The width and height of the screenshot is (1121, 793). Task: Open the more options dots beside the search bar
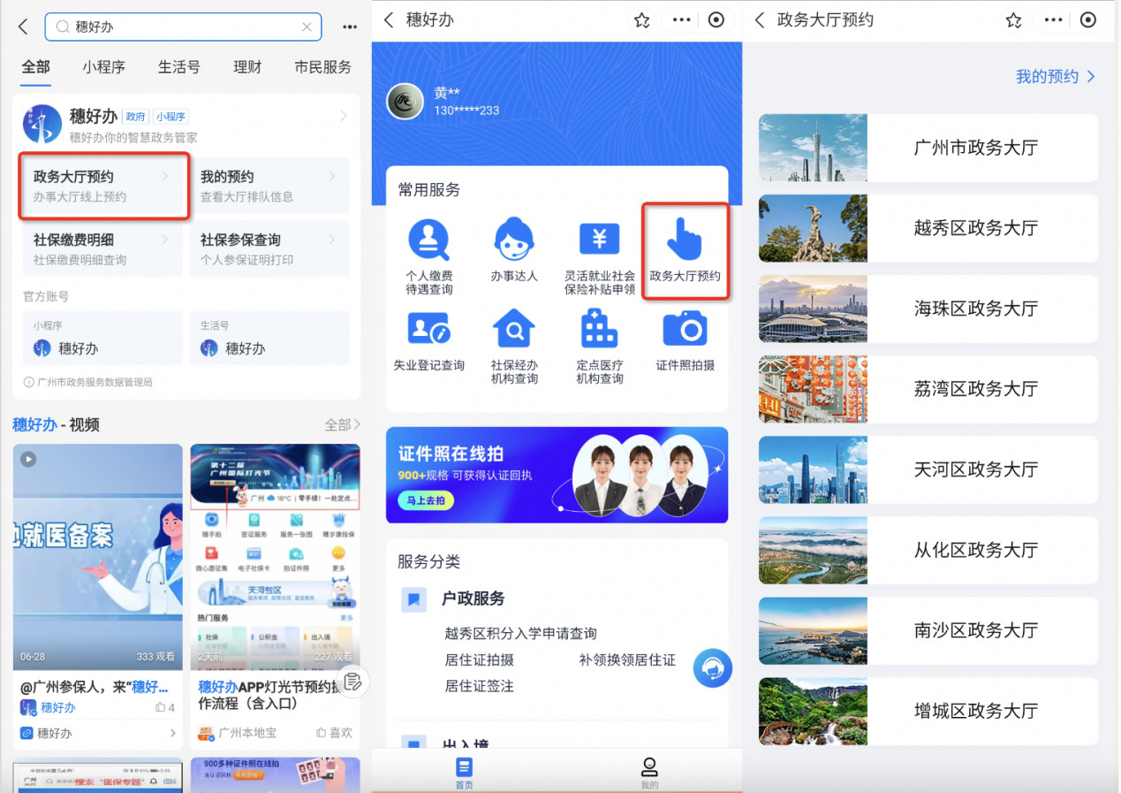click(x=350, y=27)
